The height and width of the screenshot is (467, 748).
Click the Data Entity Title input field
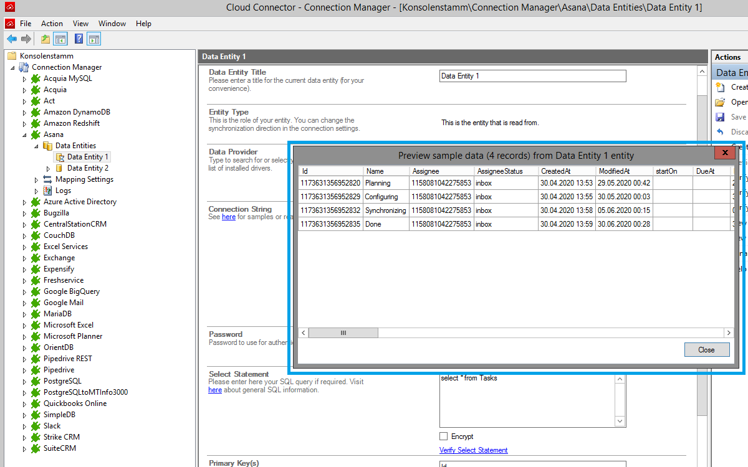click(532, 76)
